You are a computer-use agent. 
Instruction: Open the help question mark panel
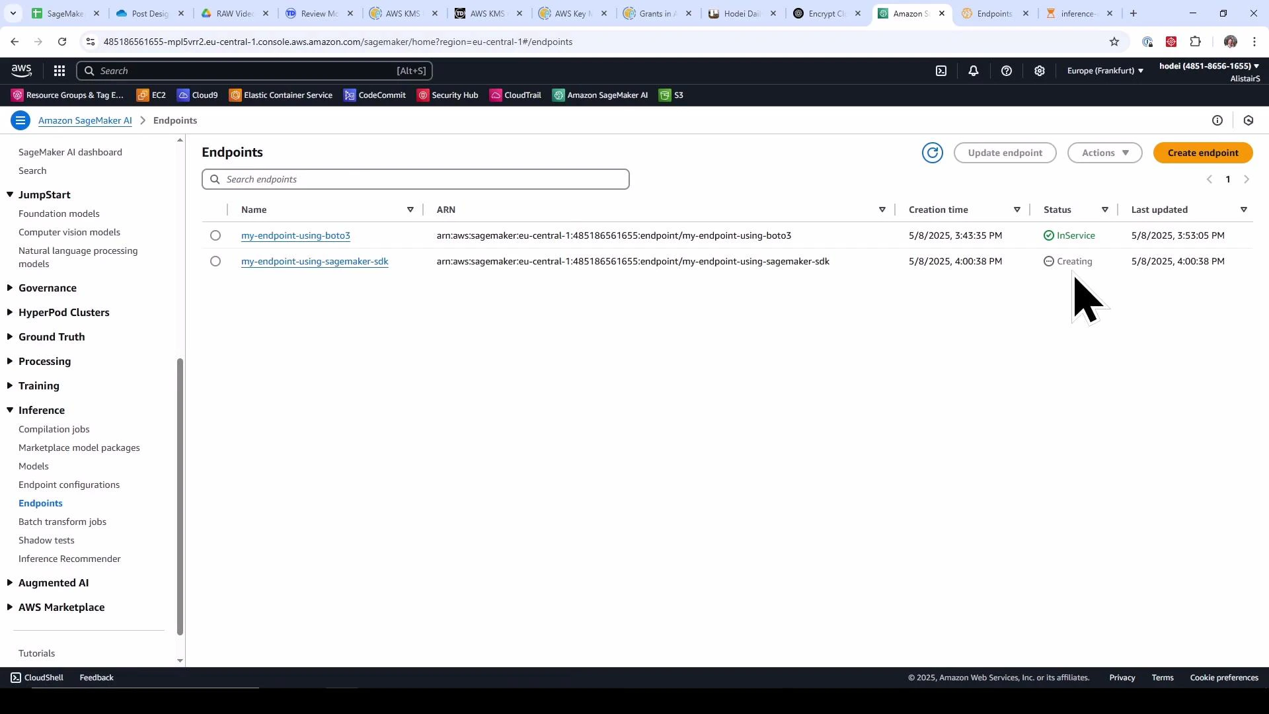pyautogui.click(x=1007, y=71)
